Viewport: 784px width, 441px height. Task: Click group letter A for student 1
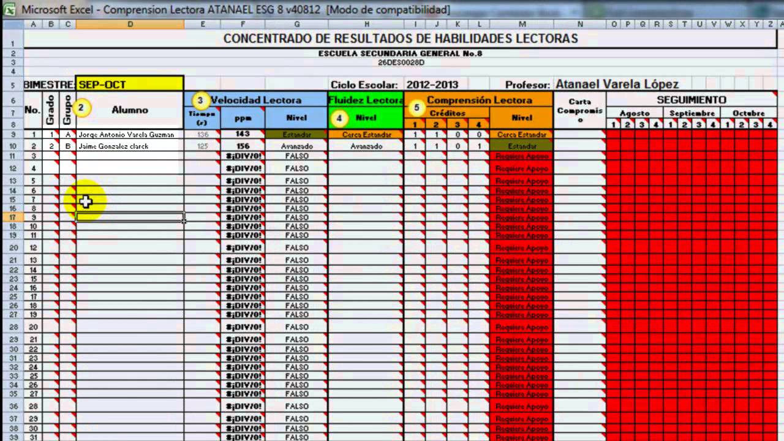pyautogui.click(x=67, y=135)
